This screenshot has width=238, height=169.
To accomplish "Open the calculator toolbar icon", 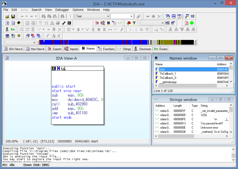I will pyautogui.click(x=7, y=36).
